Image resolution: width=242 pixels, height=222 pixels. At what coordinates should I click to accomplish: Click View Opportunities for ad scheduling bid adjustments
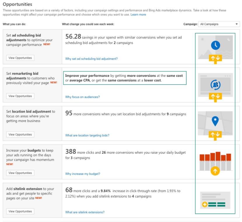20,58
